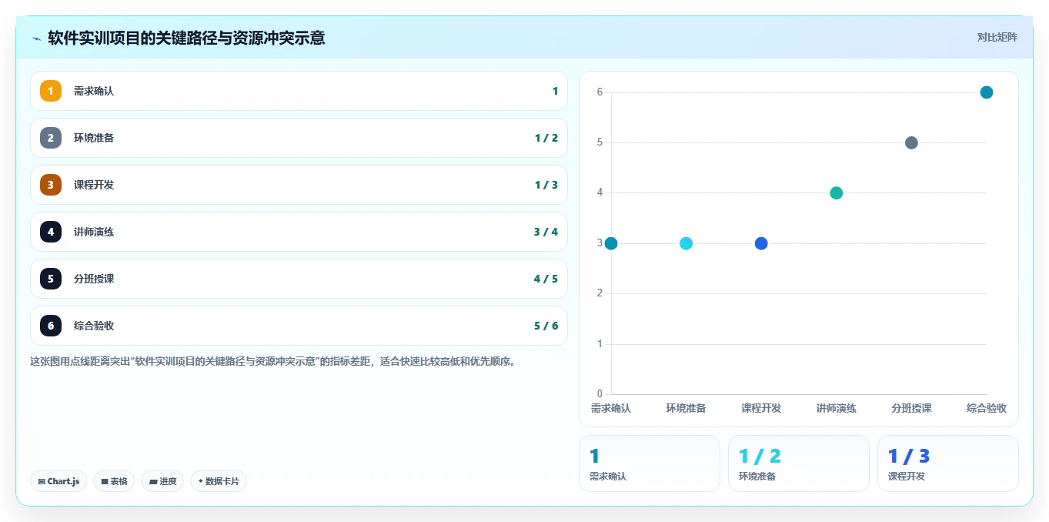Click the value 1 in the 需求确认 row
Image resolution: width=1049 pixels, height=522 pixels.
pyautogui.click(x=555, y=91)
